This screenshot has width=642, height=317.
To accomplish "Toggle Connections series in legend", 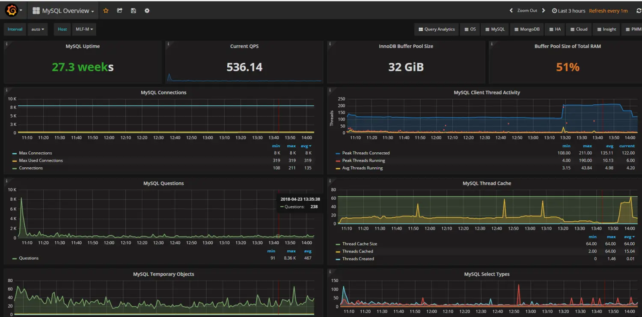I will click(x=31, y=168).
